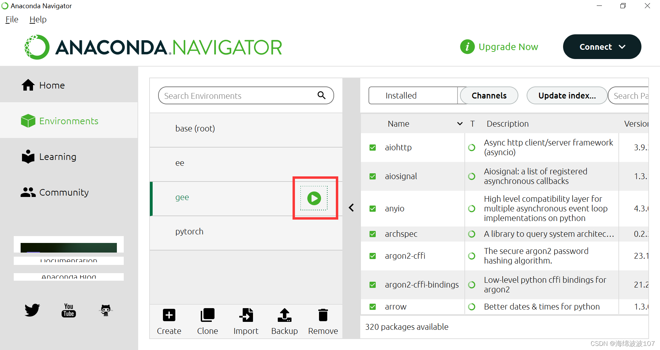Create a new environment

tap(169, 322)
